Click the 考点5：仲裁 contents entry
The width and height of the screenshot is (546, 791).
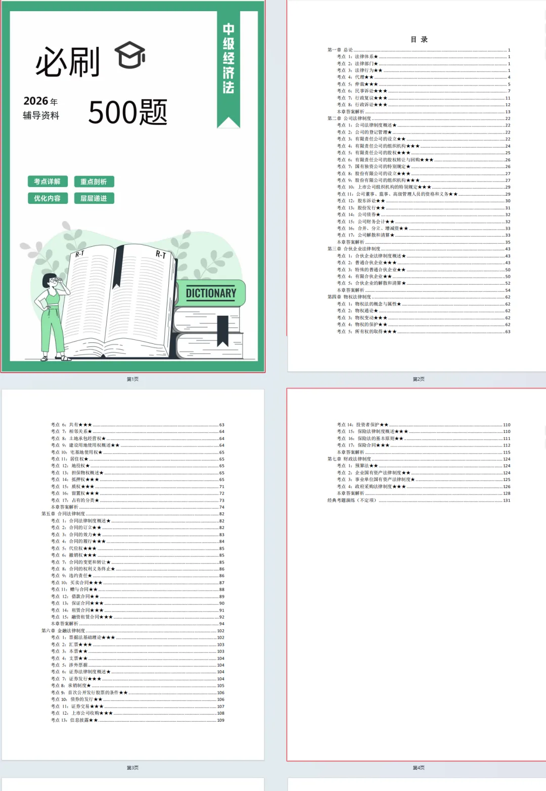tap(424, 84)
